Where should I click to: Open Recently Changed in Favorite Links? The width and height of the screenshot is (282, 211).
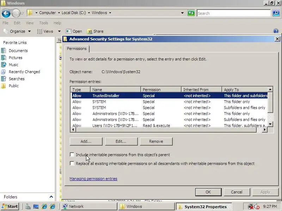[24, 72]
